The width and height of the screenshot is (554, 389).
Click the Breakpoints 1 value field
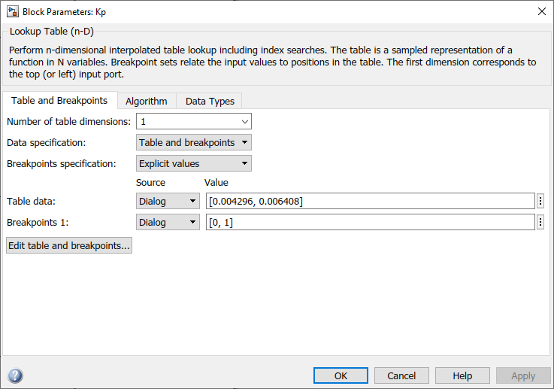(x=370, y=222)
